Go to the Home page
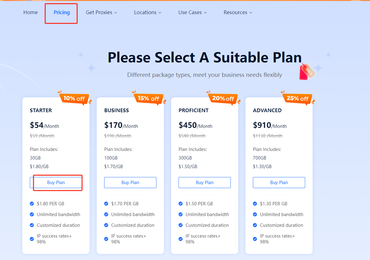This screenshot has width=370, height=260. pyautogui.click(x=30, y=13)
